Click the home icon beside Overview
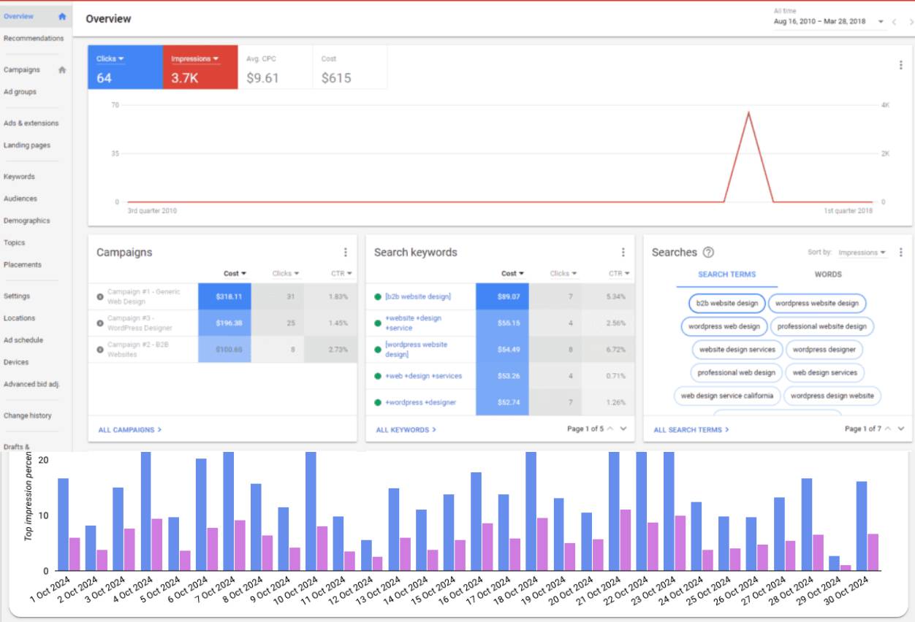915x622 pixels. tap(62, 16)
